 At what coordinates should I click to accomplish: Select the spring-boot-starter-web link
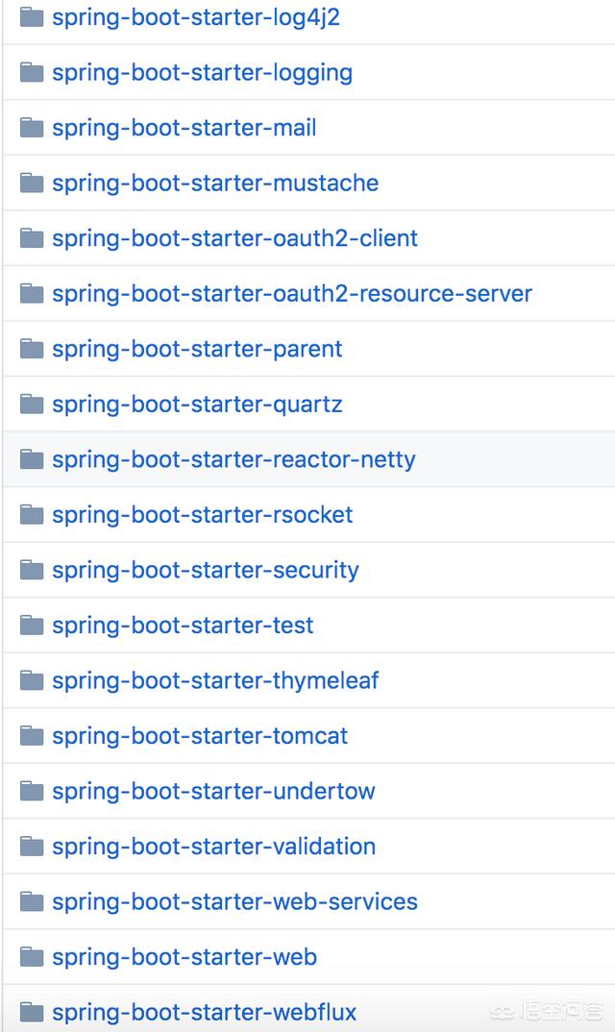coord(184,957)
